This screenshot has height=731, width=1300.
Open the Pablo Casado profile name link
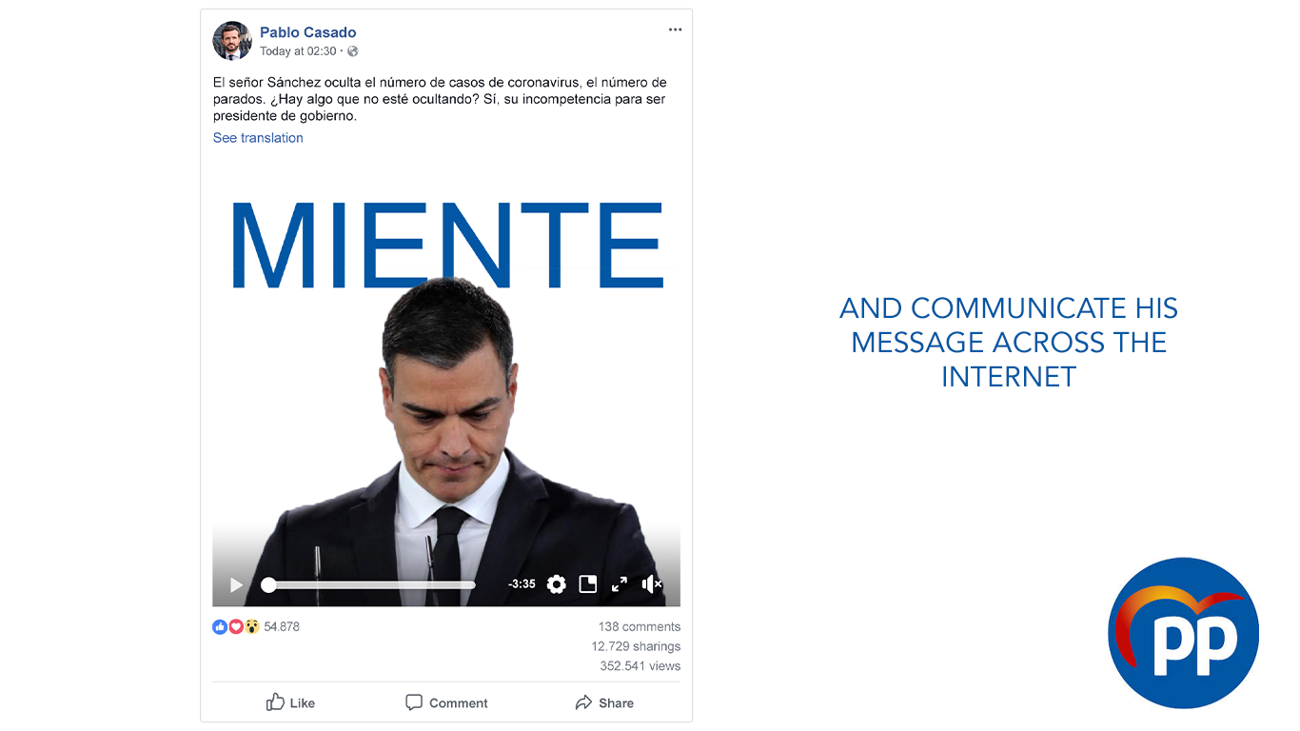[x=308, y=32]
